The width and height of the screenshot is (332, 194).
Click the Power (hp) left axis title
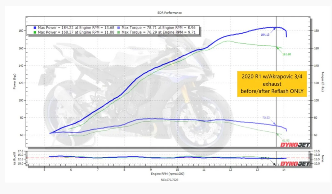pos(15,82)
